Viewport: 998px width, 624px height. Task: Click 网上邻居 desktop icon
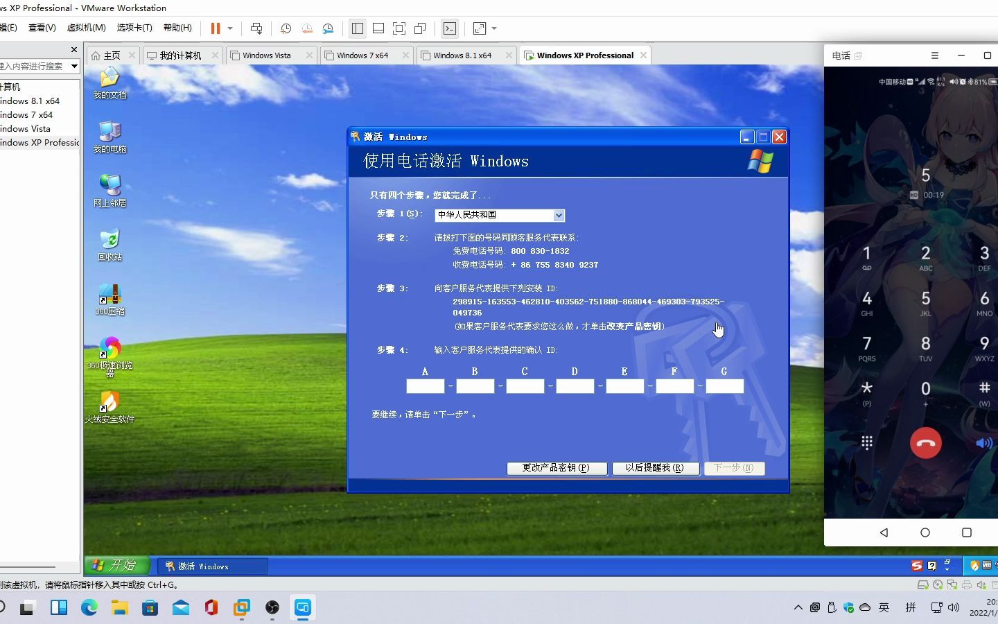click(x=110, y=191)
